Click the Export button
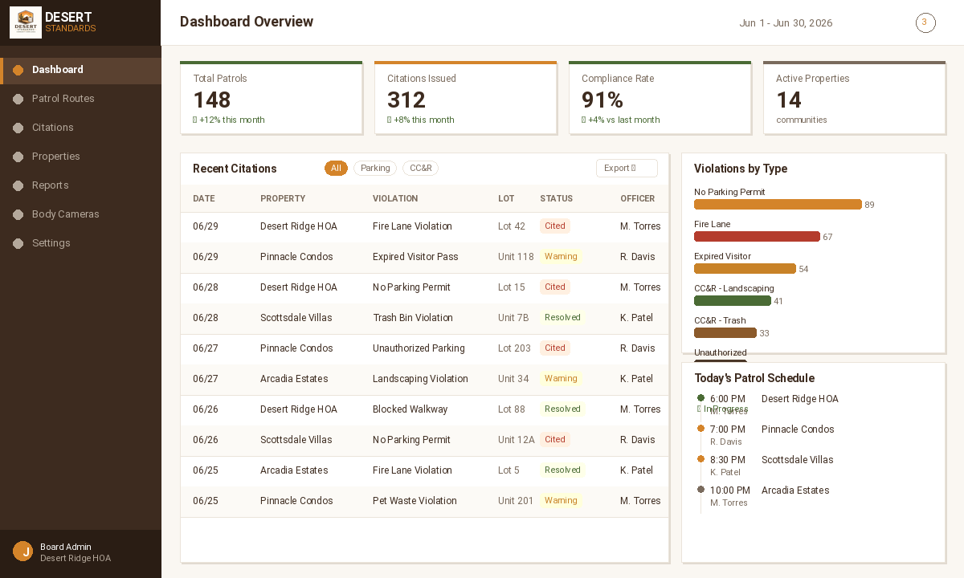Image resolution: width=964 pixels, height=578 pixels. (x=627, y=169)
